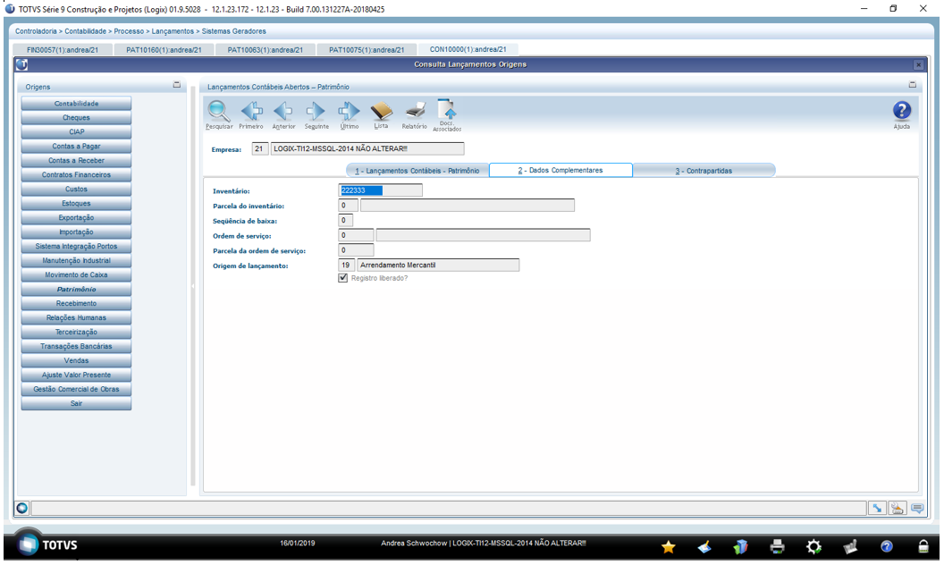
Task: Click the round icon left of status field
Action: [22, 508]
